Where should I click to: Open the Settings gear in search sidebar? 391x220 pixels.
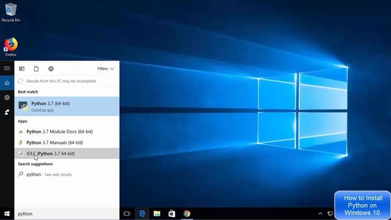point(7,98)
